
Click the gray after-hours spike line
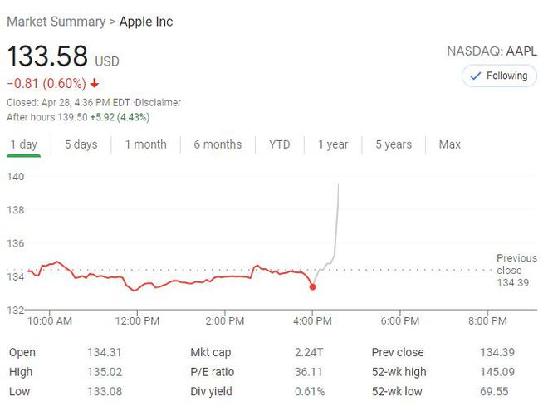click(x=335, y=224)
